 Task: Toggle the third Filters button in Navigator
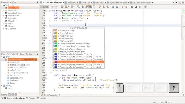coord(16,94)
